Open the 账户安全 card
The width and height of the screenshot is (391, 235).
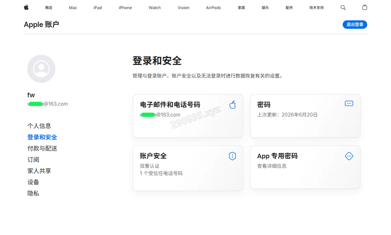tap(188, 168)
